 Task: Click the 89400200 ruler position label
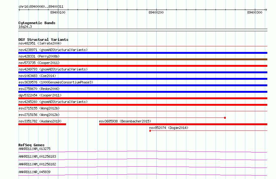(156, 12)
